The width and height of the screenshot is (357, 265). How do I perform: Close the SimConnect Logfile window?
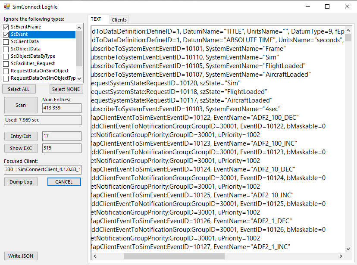pyautogui.click(x=347, y=6)
